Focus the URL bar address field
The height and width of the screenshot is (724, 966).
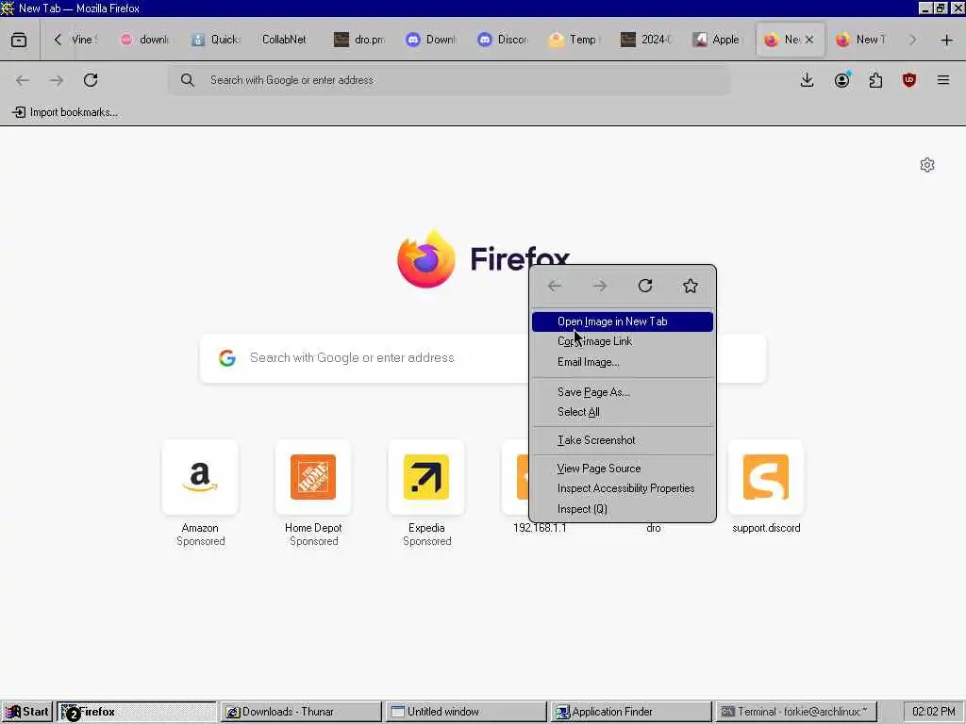tap(450, 80)
